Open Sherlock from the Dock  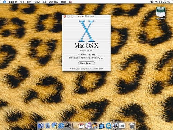[x=68, y=126]
